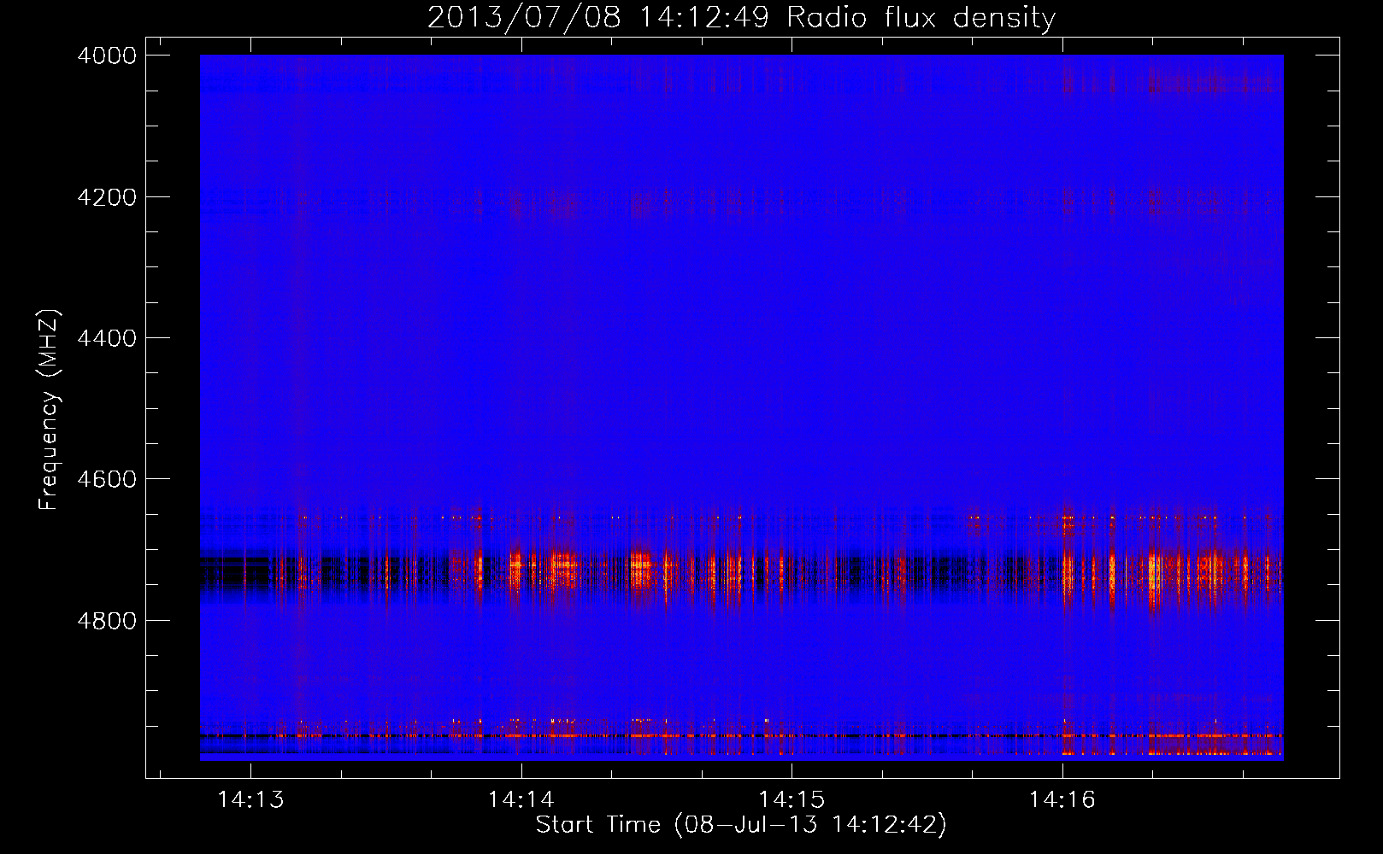Click the plot title "2013/07/08 14:12:49 Radio flux density"
The height and width of the screenshot is (854, 1383).
pyautogui.click(x=741, y=18)
